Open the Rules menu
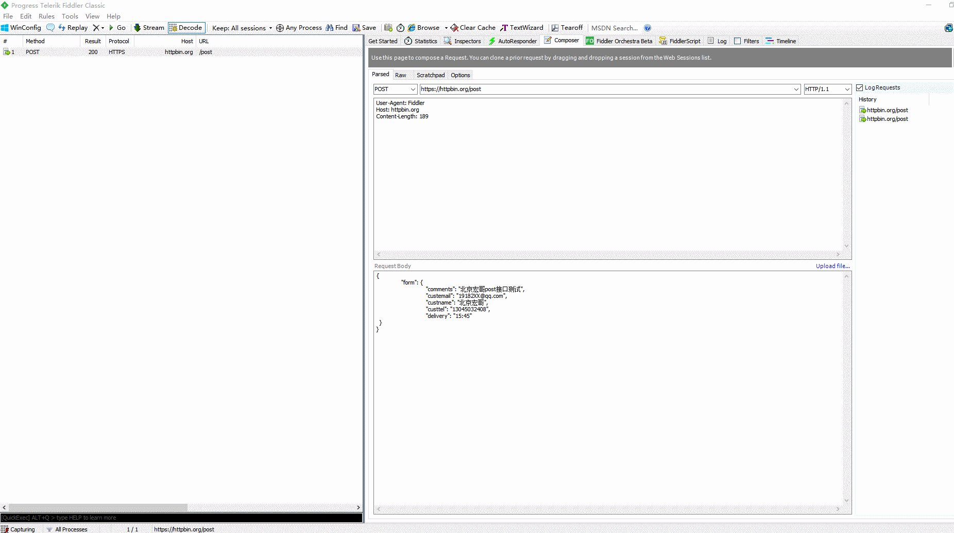 [x=46, y=16]
